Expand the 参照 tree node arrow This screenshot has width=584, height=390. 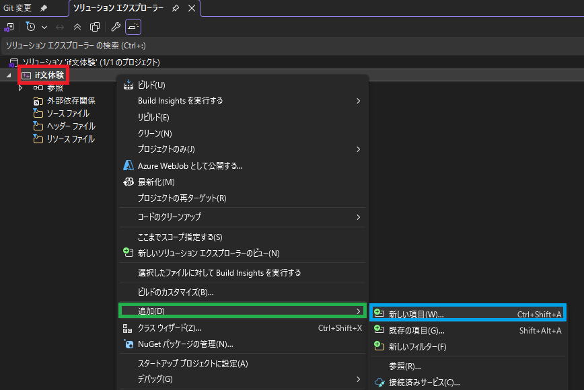(21, 87)
